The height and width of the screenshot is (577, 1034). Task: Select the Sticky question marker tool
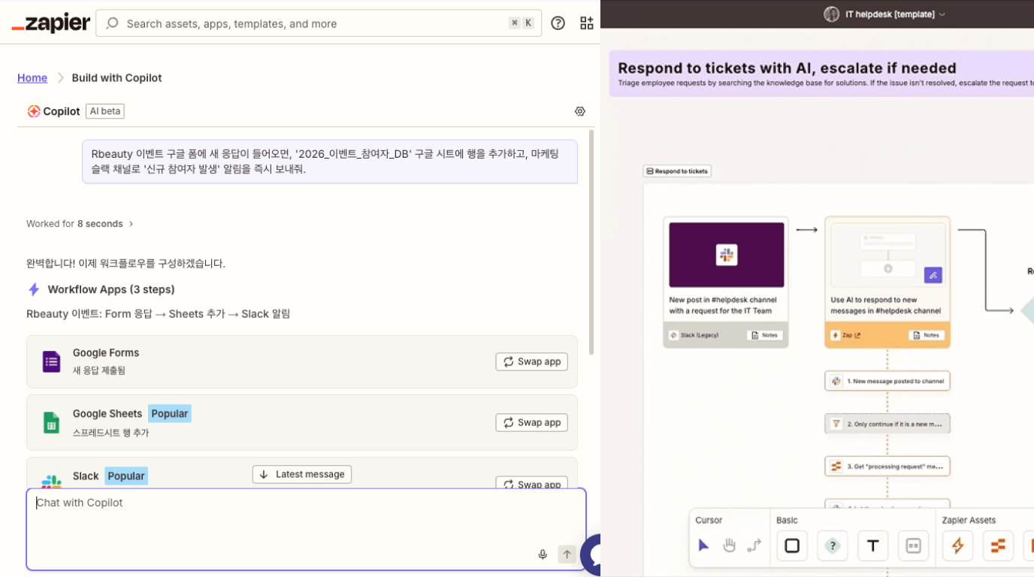[833, 546]
